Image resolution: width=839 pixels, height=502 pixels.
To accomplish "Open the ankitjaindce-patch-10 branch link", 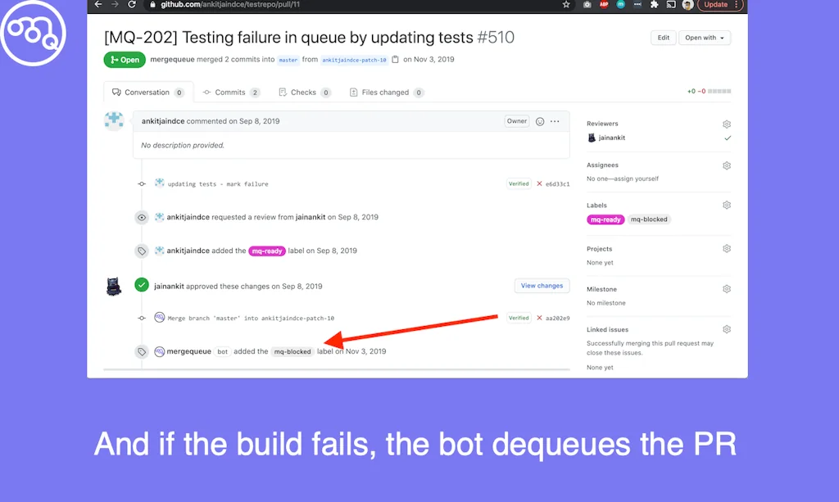I will 354,60.
